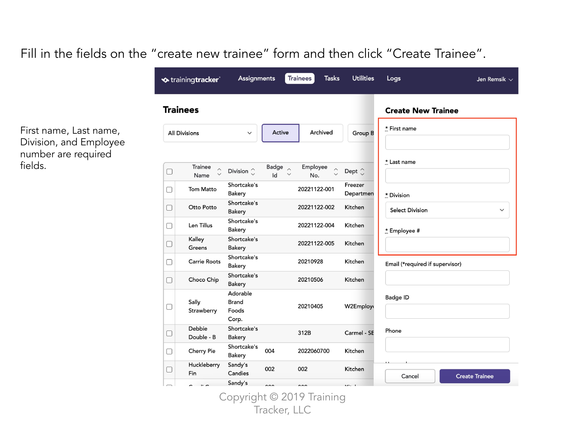Click the Last name input field
This screenshot has height=424, width=565.
(x=447, y=176)
